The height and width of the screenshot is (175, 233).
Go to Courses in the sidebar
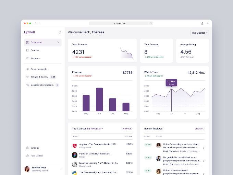[35, 50]
